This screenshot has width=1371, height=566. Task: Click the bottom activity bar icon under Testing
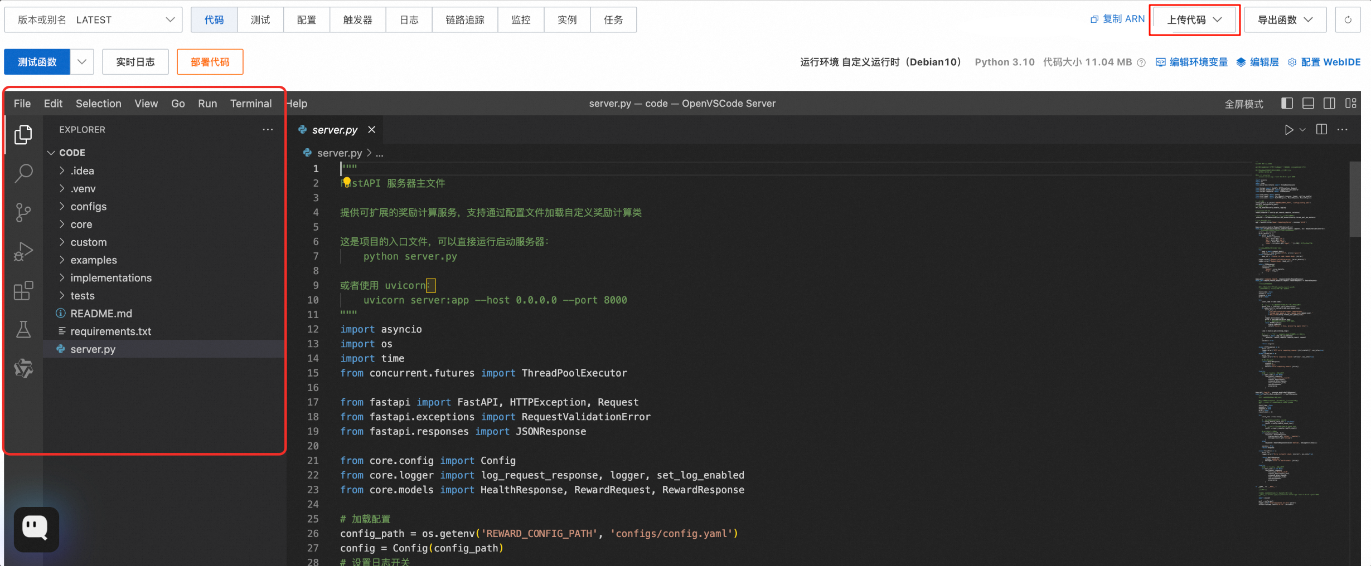point(23,368)
